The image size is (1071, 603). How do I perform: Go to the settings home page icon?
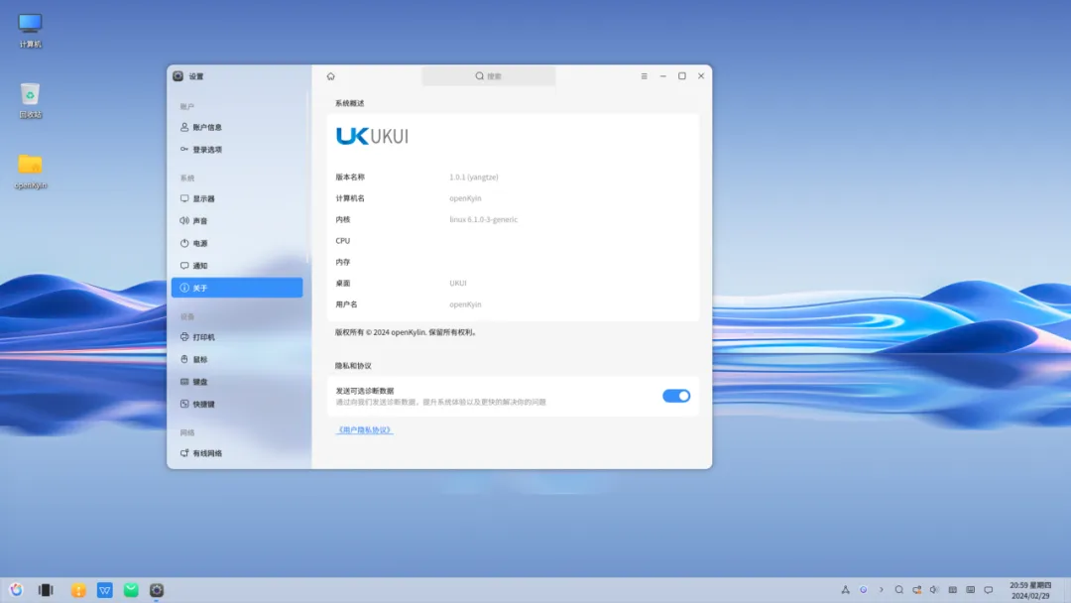[330, 76]
